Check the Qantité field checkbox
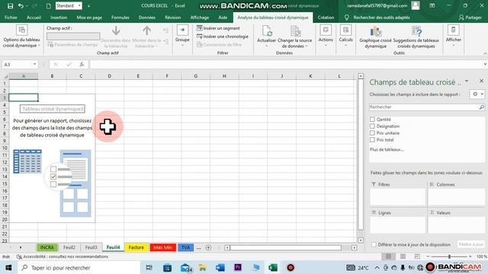 coord(372,119)
